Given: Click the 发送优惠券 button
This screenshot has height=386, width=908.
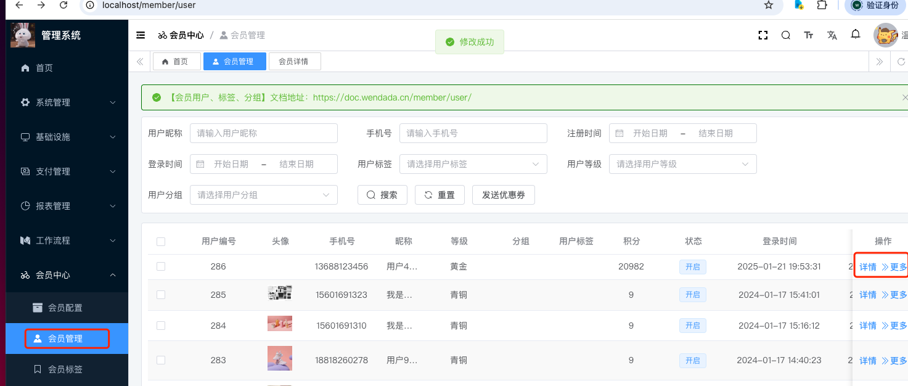Looking at the screenshot, I should [x=504, y=195].
